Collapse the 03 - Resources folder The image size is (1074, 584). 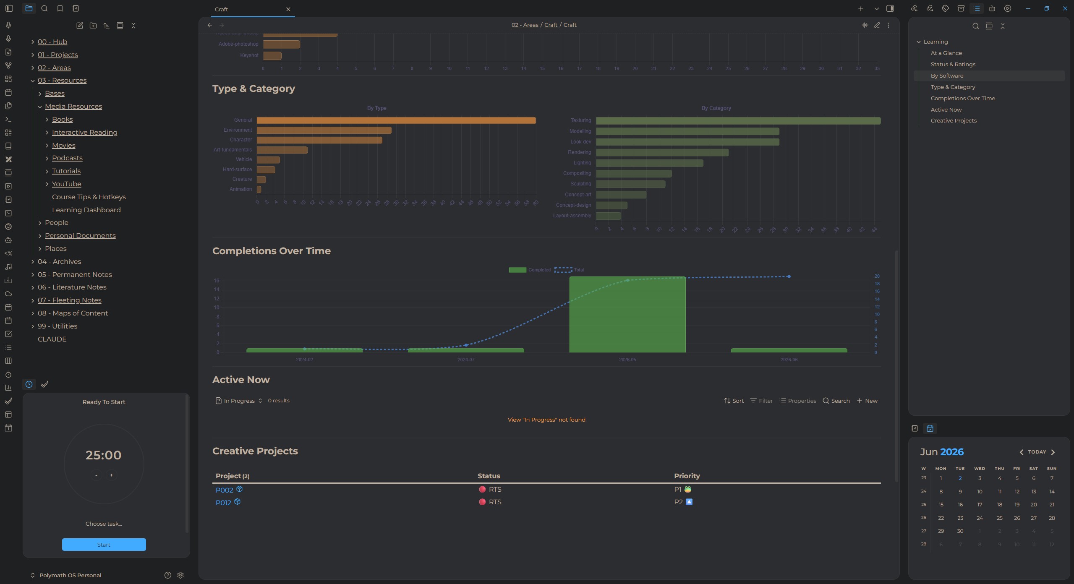click(33, 81)
